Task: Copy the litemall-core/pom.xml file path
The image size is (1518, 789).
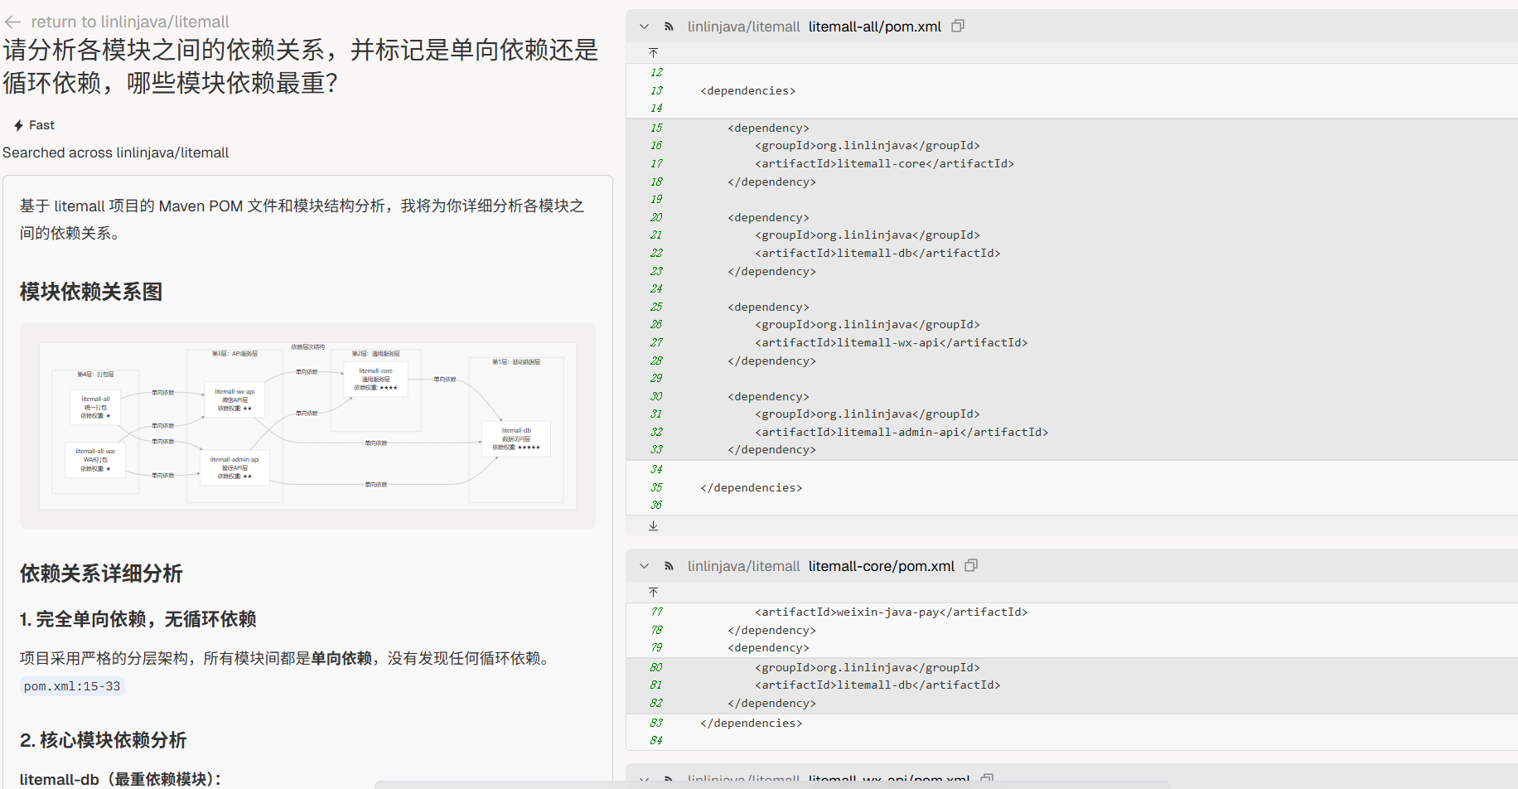Action: (971, 566)
